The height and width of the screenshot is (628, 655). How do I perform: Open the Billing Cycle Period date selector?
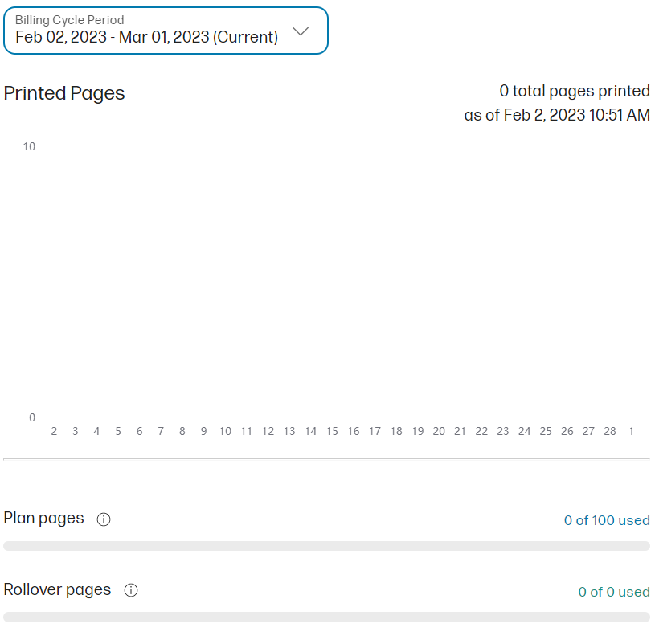(166, 31)
